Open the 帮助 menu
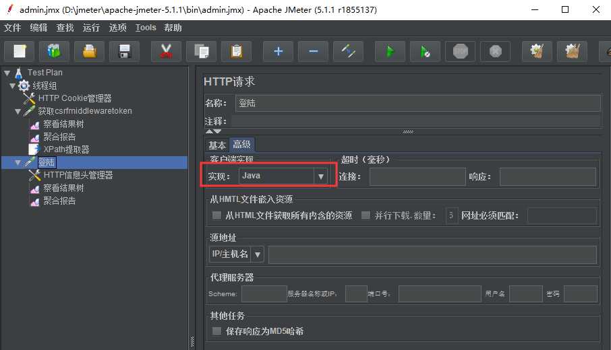 (x=173, y=28)
